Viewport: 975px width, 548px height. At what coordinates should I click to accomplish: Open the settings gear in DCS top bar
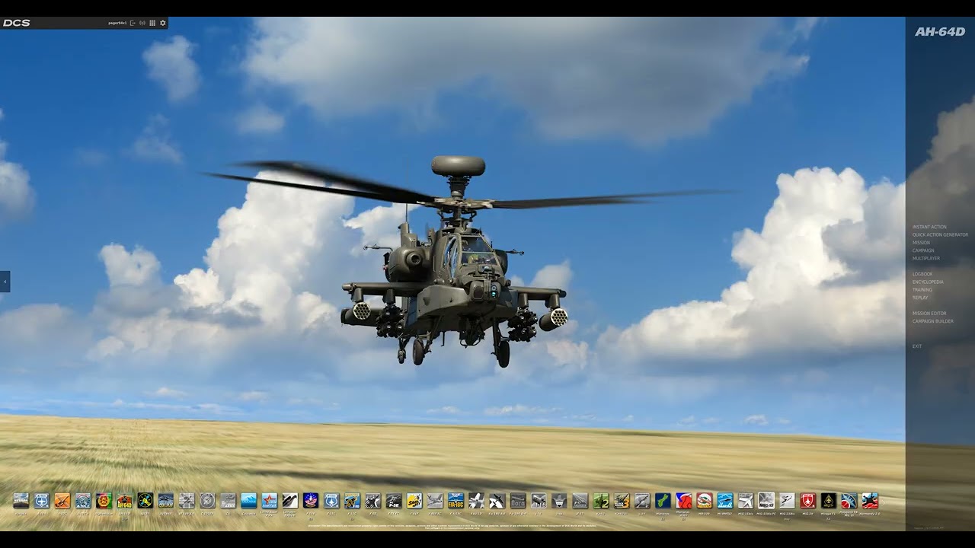point(163,23)
